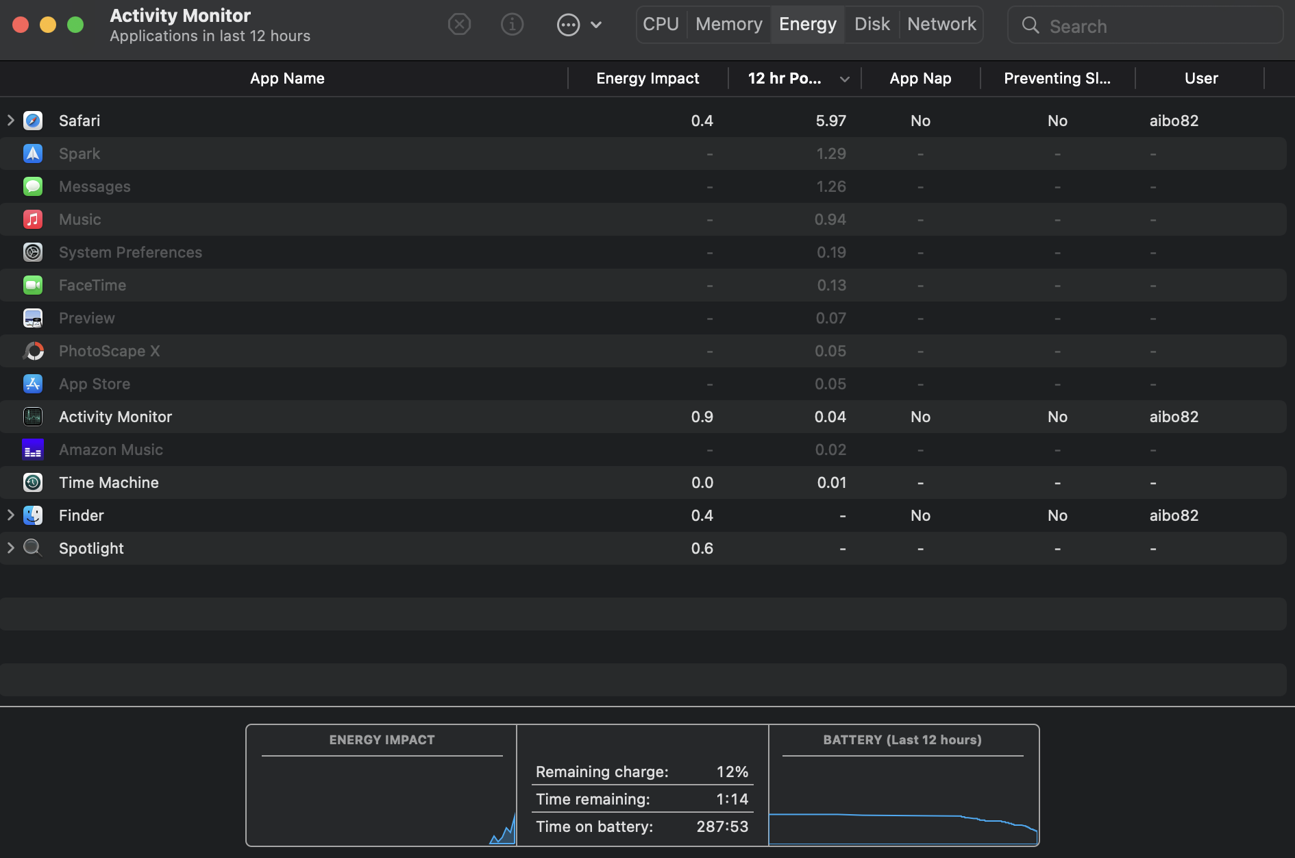Select the Spark row name
The image size is (1295, 858).
[79, 154]
